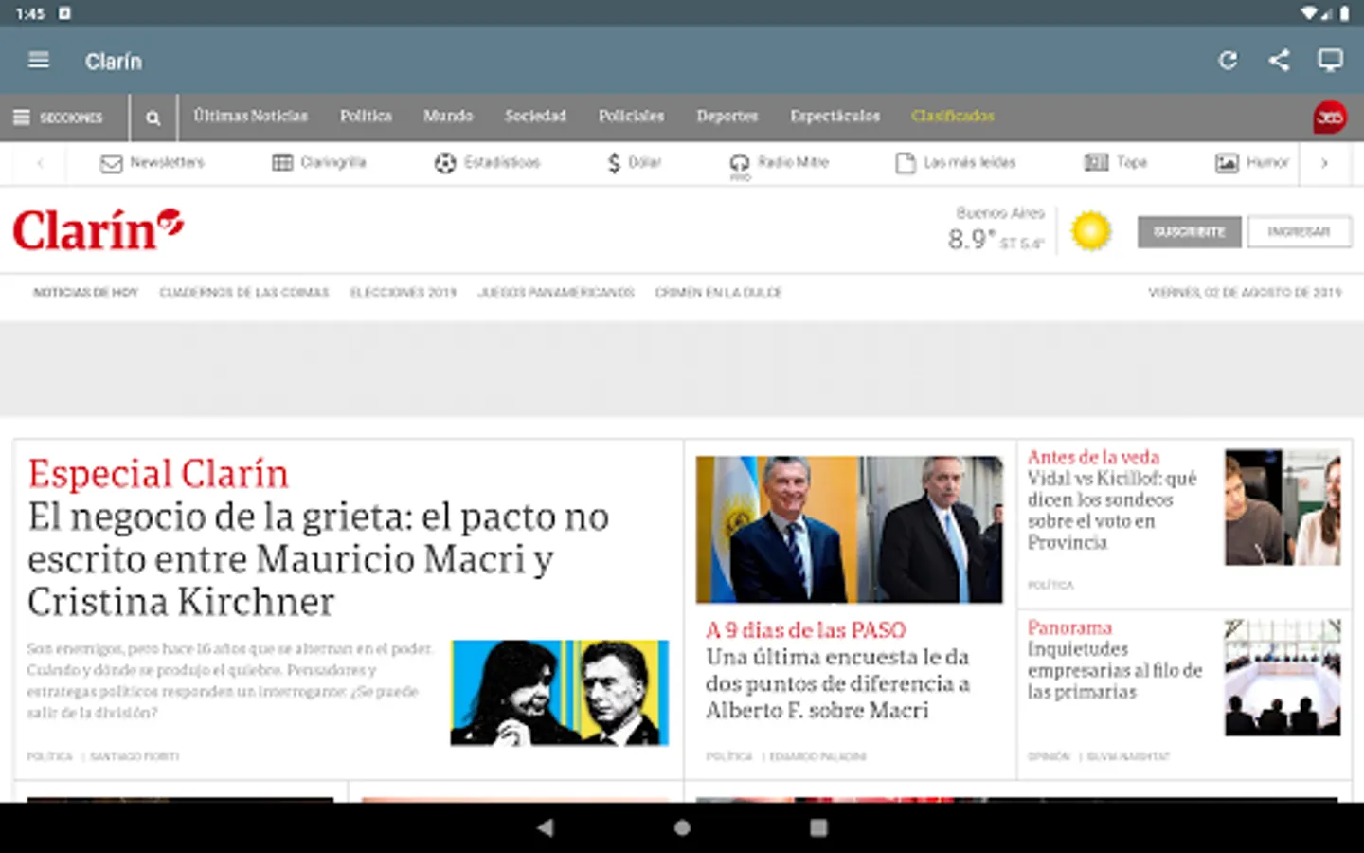Open Juegos Panamericanos topic

556,293
